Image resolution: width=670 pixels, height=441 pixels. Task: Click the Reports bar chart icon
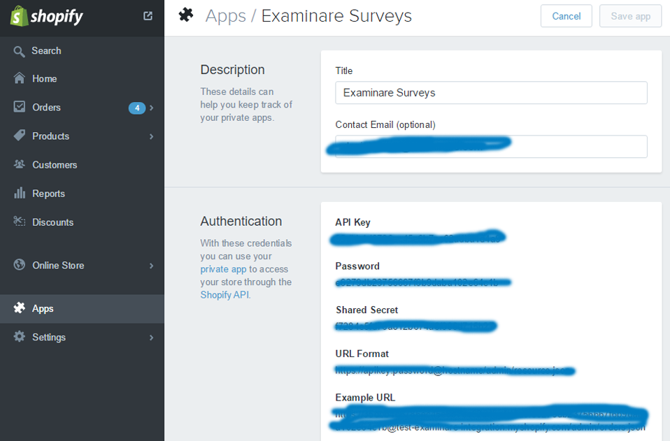coord(19,193)
